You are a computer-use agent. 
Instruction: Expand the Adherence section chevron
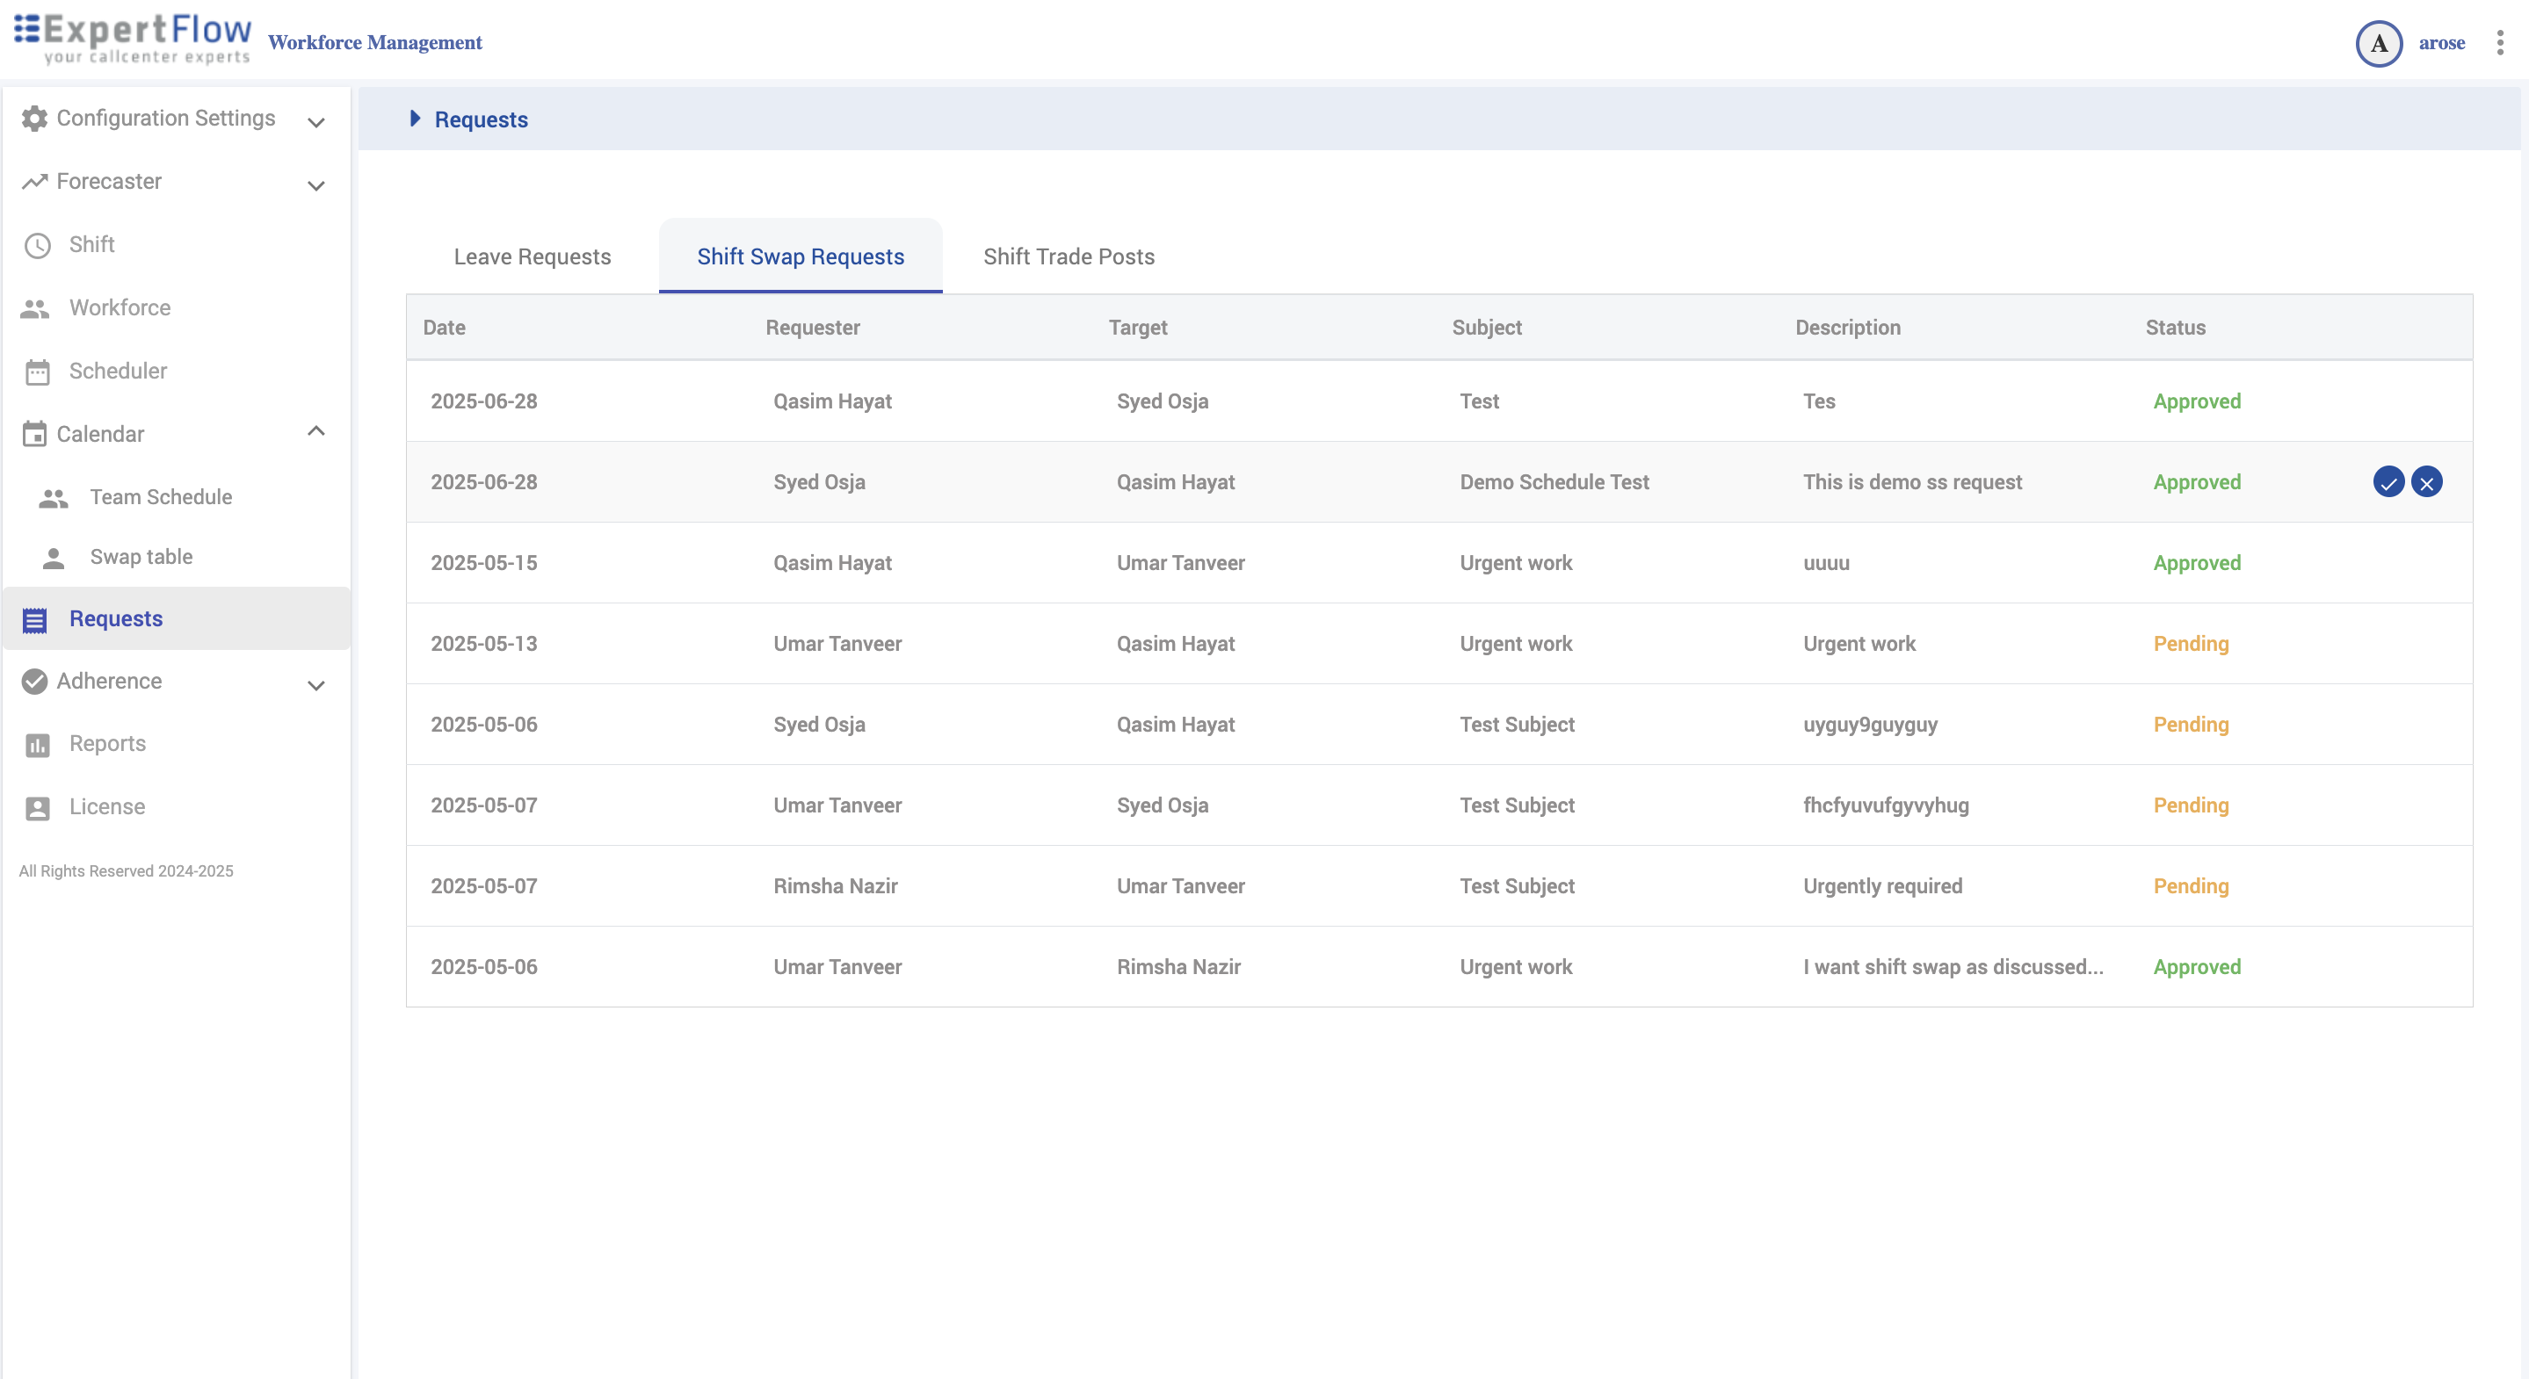[315, 684]
